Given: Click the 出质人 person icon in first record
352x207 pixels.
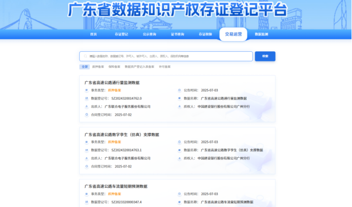Looking at the screenshot, I should tap(86, 107).
